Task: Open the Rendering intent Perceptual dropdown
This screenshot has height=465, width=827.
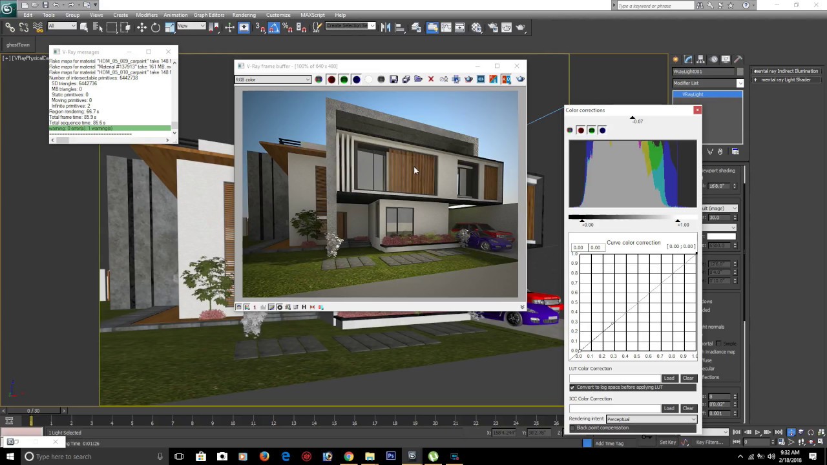Action: point(651,419)
